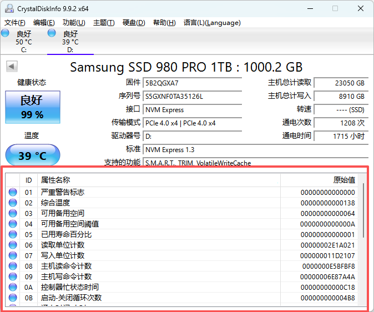Click status orb of row 04 可用备用空间阈值
Screen dimensions: 374x312
[13, 224]
